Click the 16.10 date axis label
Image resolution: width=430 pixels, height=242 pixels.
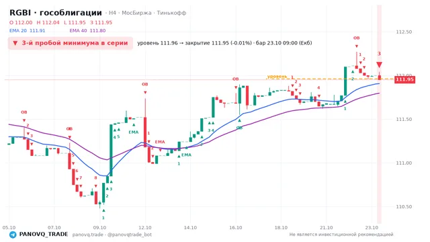click(236, 227)
